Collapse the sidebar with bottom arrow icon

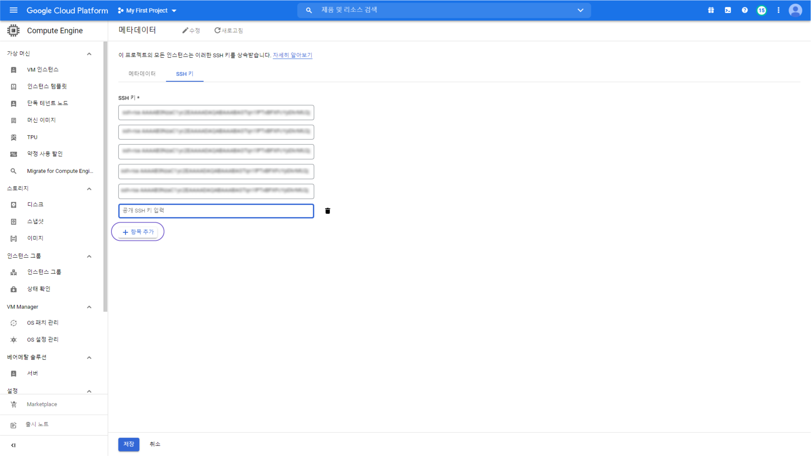pos(14,445)
